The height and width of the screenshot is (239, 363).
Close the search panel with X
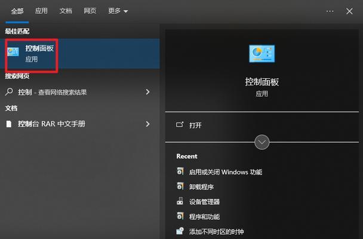(x=349, y=11)
